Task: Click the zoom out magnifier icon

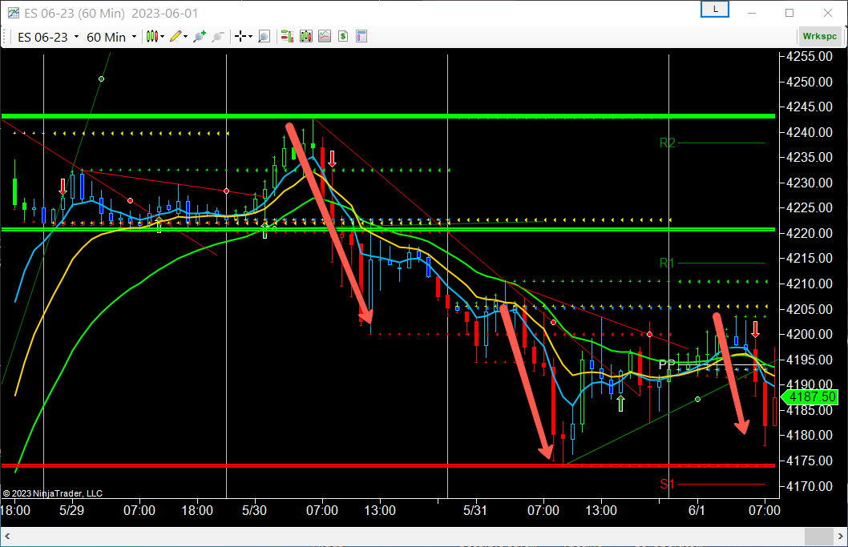Action: [217, 37]
